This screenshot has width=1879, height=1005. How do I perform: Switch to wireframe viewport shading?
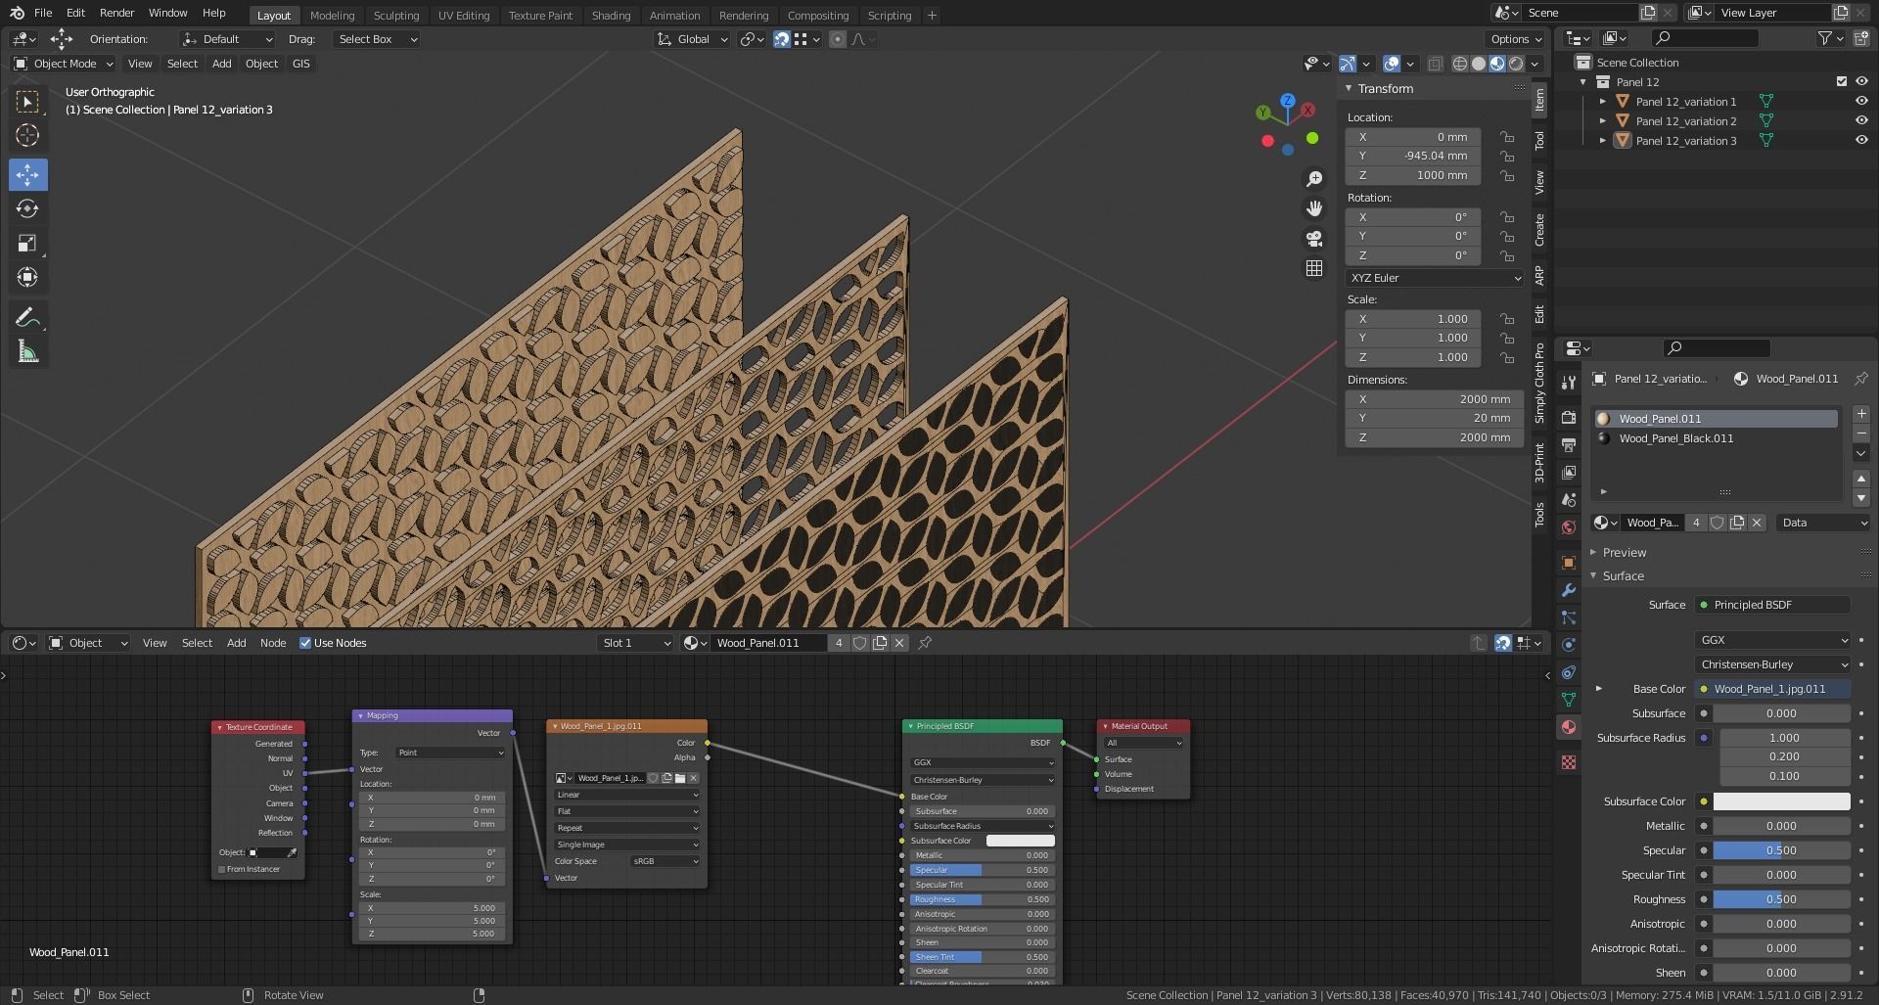coord(1460,64)
